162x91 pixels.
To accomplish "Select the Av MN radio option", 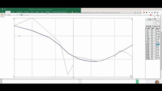I will coord(155,20).
